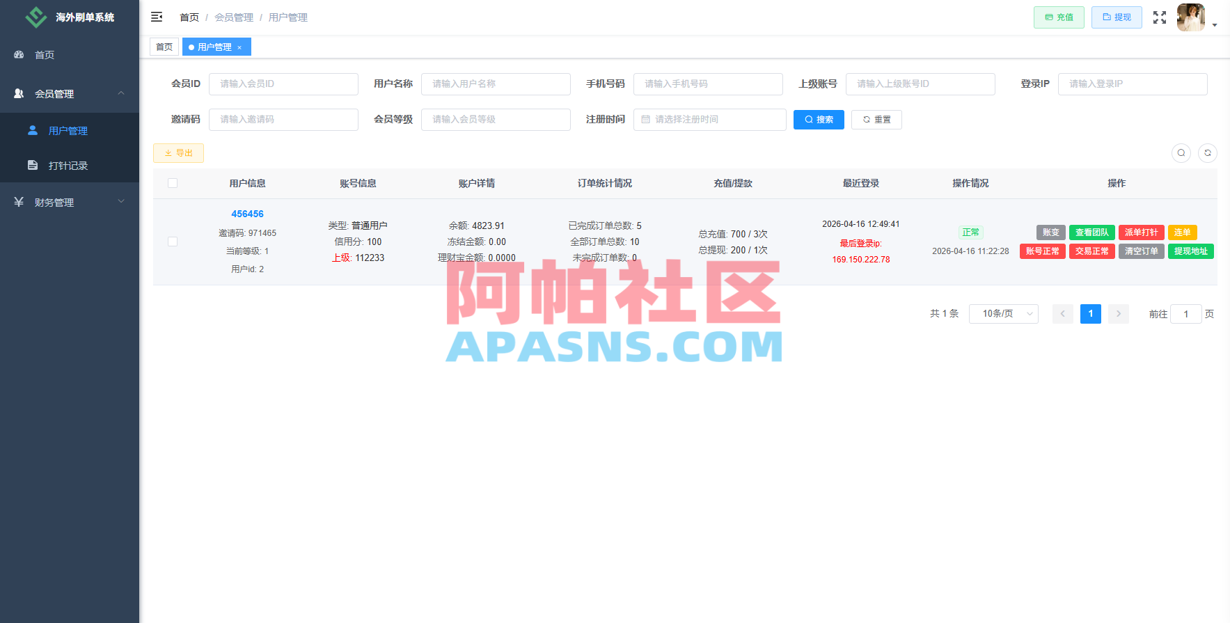
Task: Open the 10条/页 page size dropdown
Action: [1004, 314]
